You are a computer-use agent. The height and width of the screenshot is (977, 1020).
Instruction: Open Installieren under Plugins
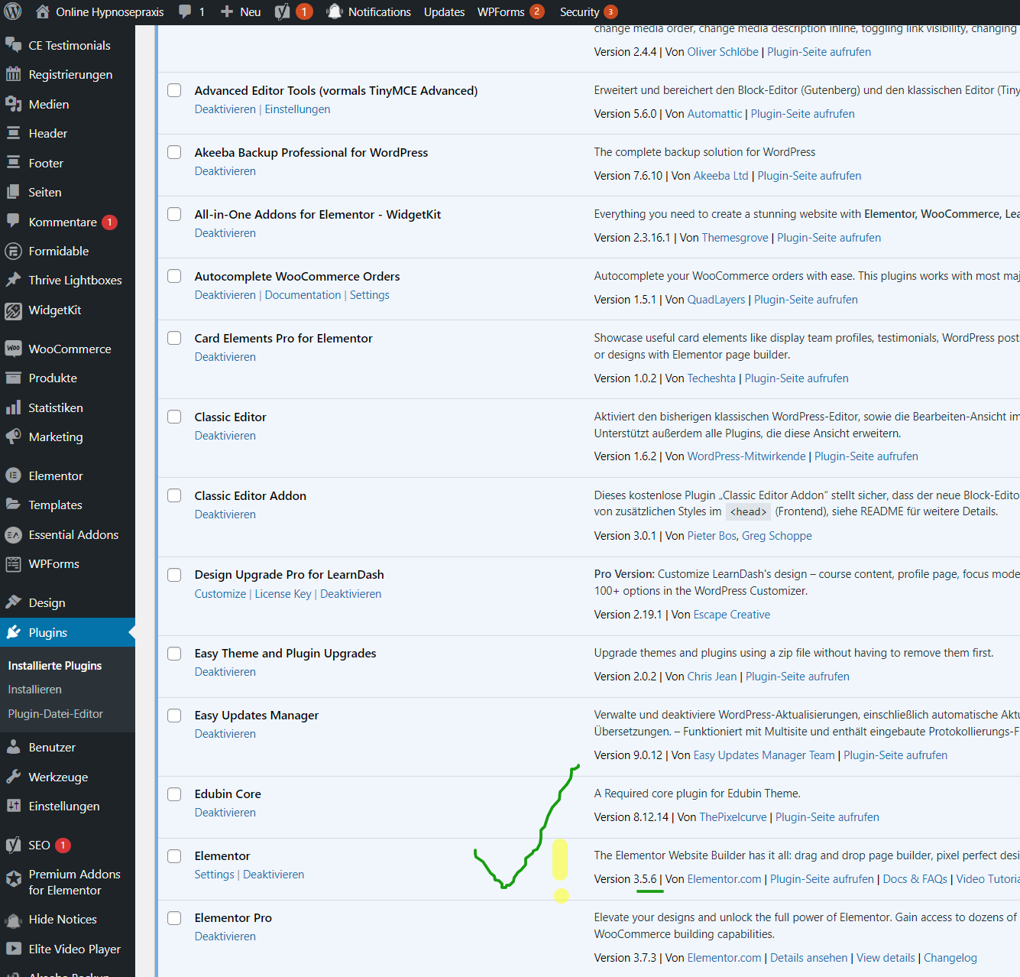click(34, 690)
